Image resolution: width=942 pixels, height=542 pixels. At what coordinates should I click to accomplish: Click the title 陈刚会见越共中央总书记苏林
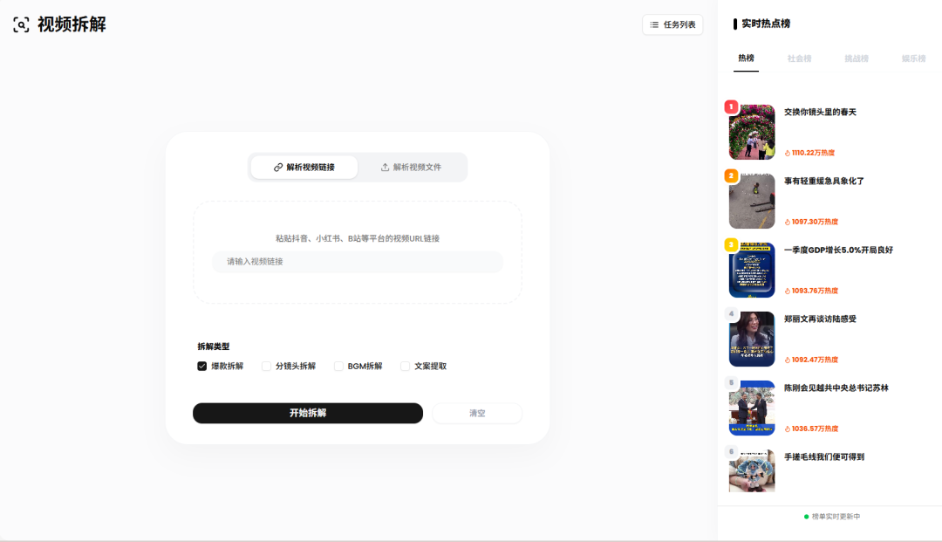pos(836,388)
